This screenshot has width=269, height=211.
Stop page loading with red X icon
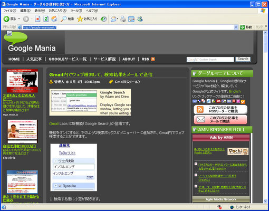[37, 19]
